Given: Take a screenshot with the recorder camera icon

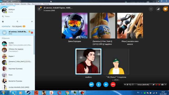Looking at the screenshot, I should pos(162,85).
